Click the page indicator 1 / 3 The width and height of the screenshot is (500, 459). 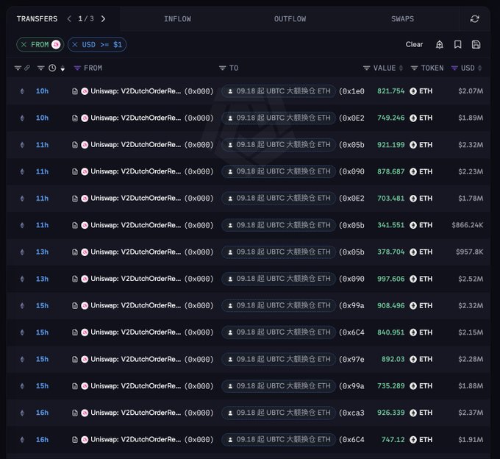click(86, 19)
